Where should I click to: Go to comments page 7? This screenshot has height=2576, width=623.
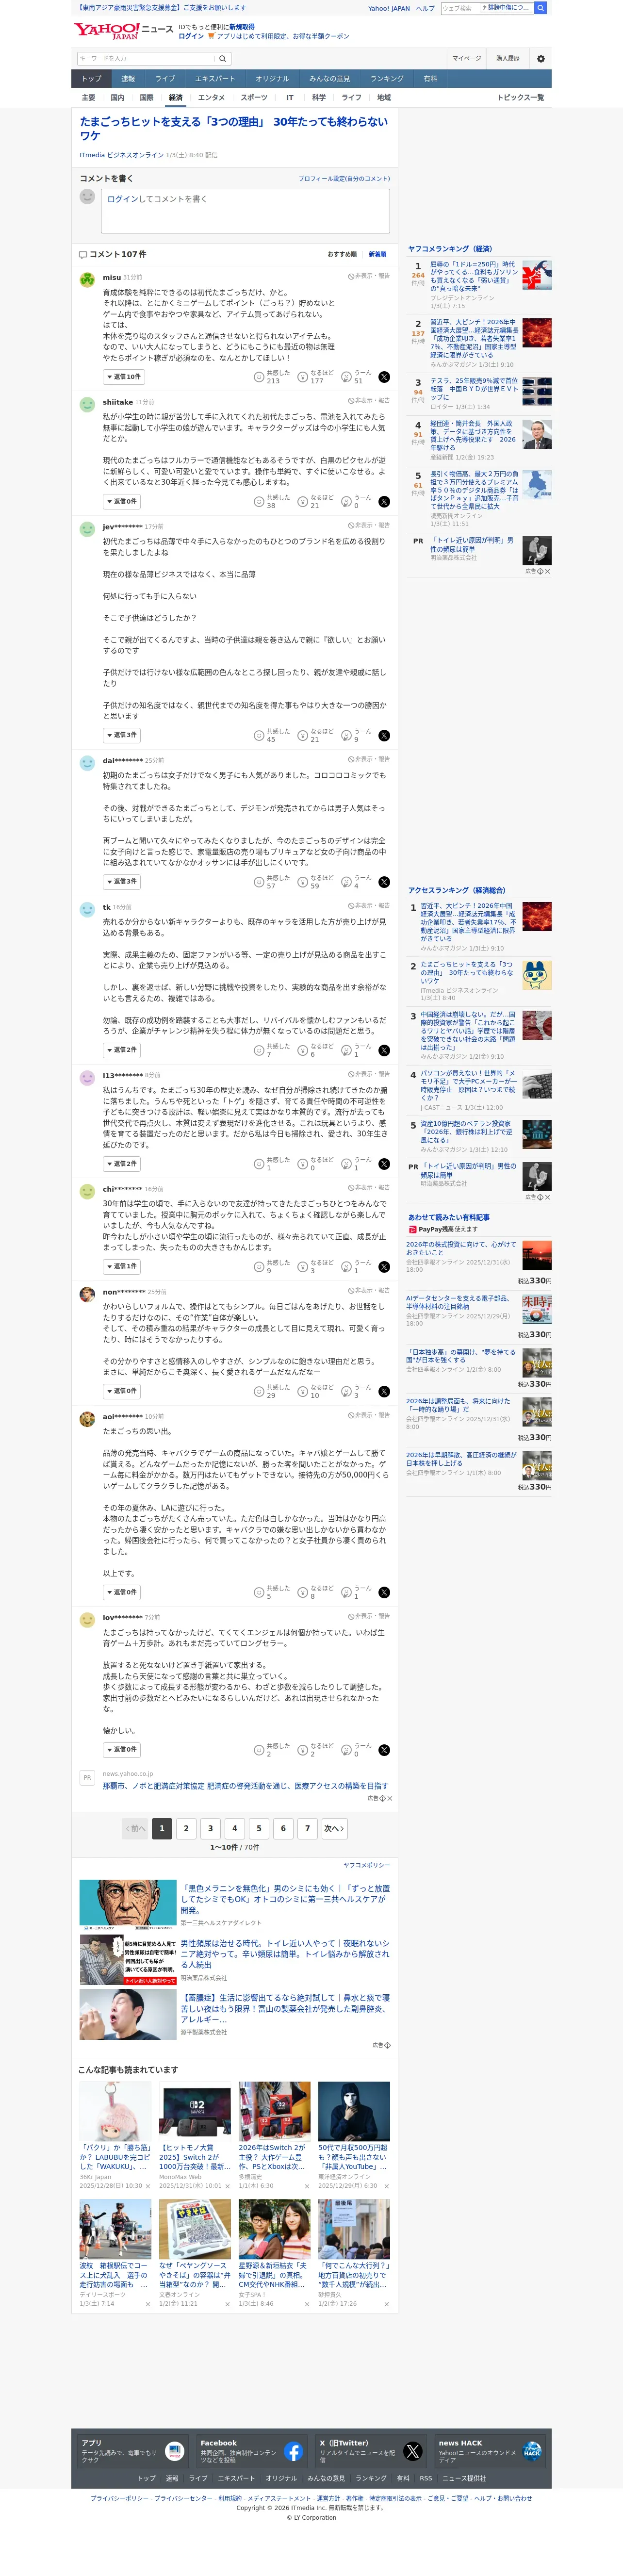coord(307,1829)
